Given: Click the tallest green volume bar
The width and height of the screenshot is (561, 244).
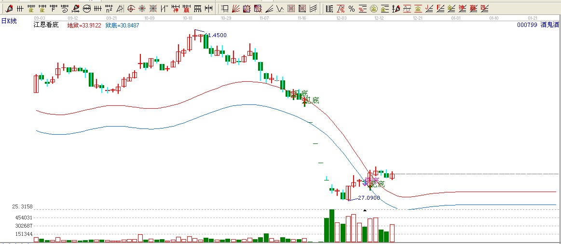Looking at the screenshot, I should tap(331, 225).
